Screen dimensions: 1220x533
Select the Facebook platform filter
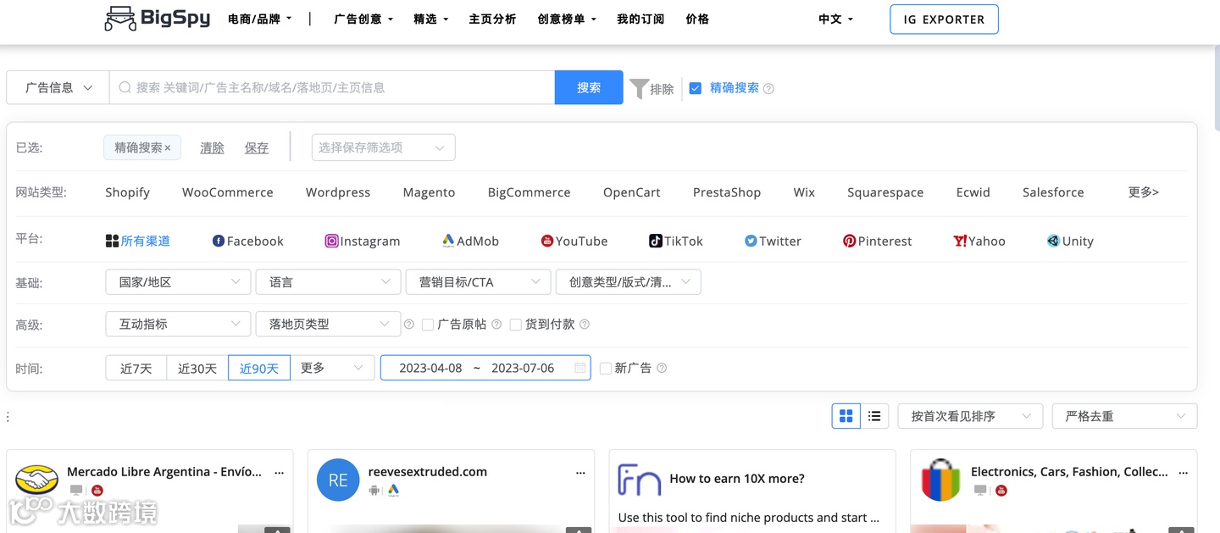click(x=247, y=241)
